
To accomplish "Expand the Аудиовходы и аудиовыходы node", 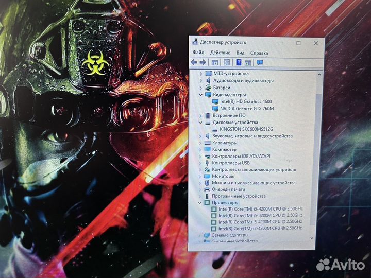I will click(200, 81).
